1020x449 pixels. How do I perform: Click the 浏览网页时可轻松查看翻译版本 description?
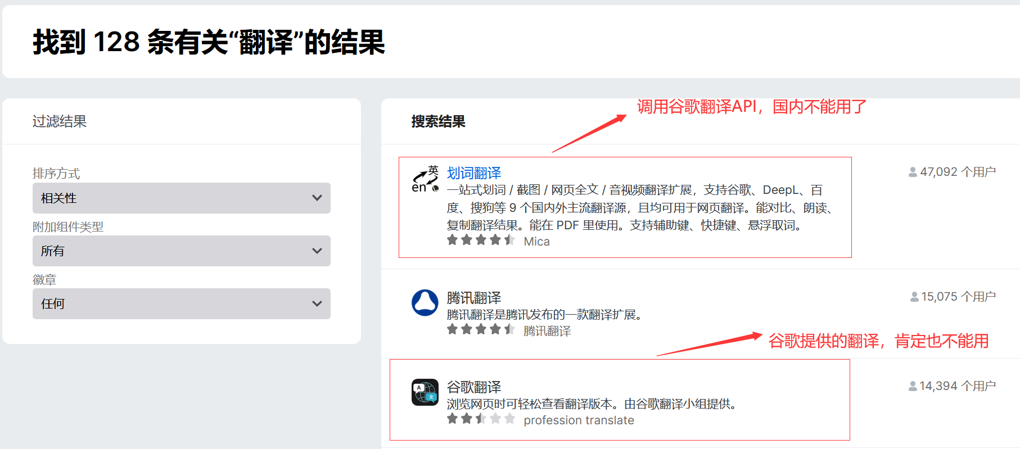click(x=592, y=404)
